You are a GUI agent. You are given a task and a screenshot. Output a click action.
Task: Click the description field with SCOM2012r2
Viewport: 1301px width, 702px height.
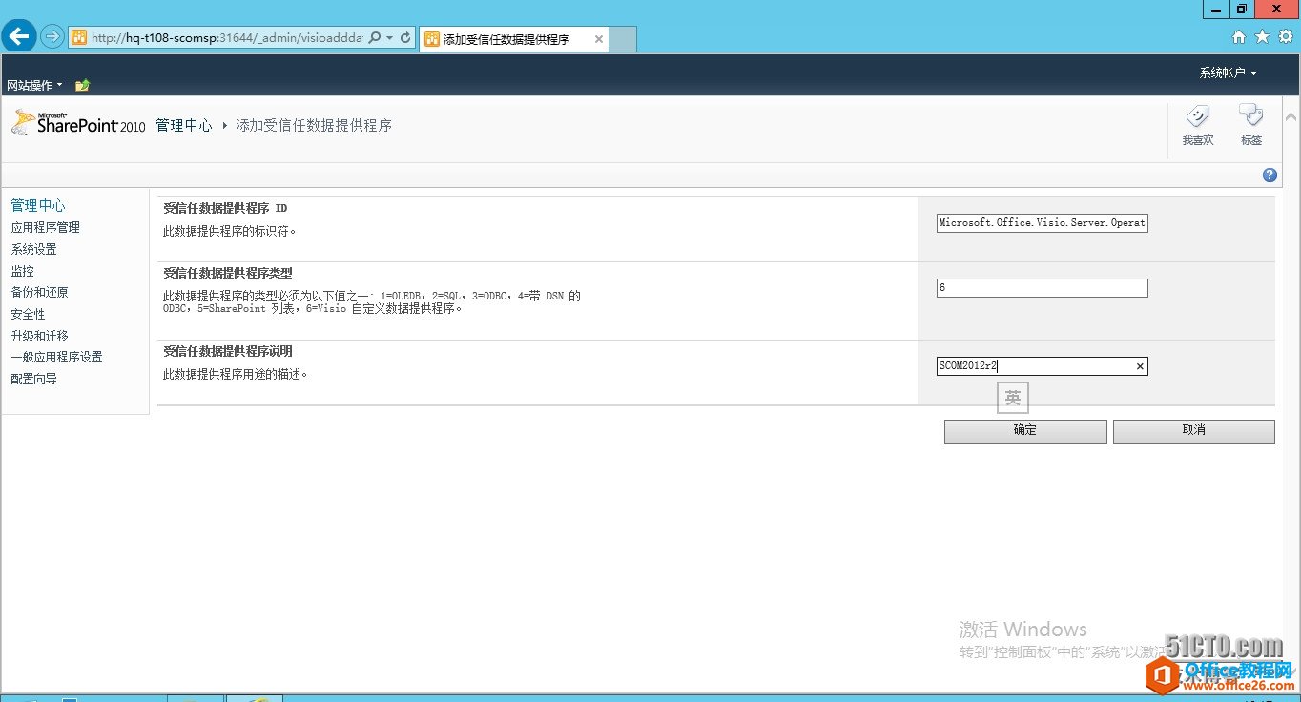1042,366
